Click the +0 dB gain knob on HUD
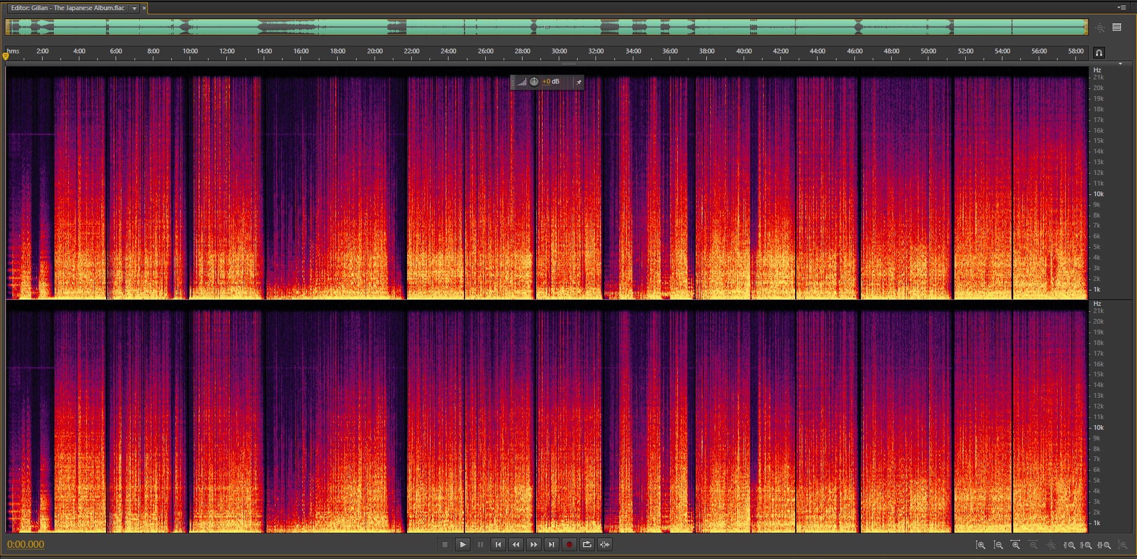This screenshot has width=1137, height=559. (x=534, y=82)
